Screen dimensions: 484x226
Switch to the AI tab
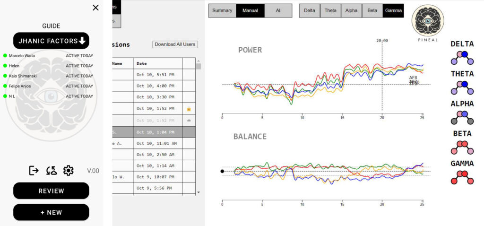(x=278, y=10)
